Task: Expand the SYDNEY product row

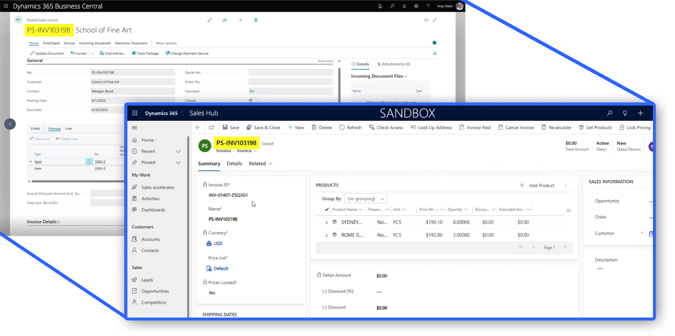Action: point(326,222)
